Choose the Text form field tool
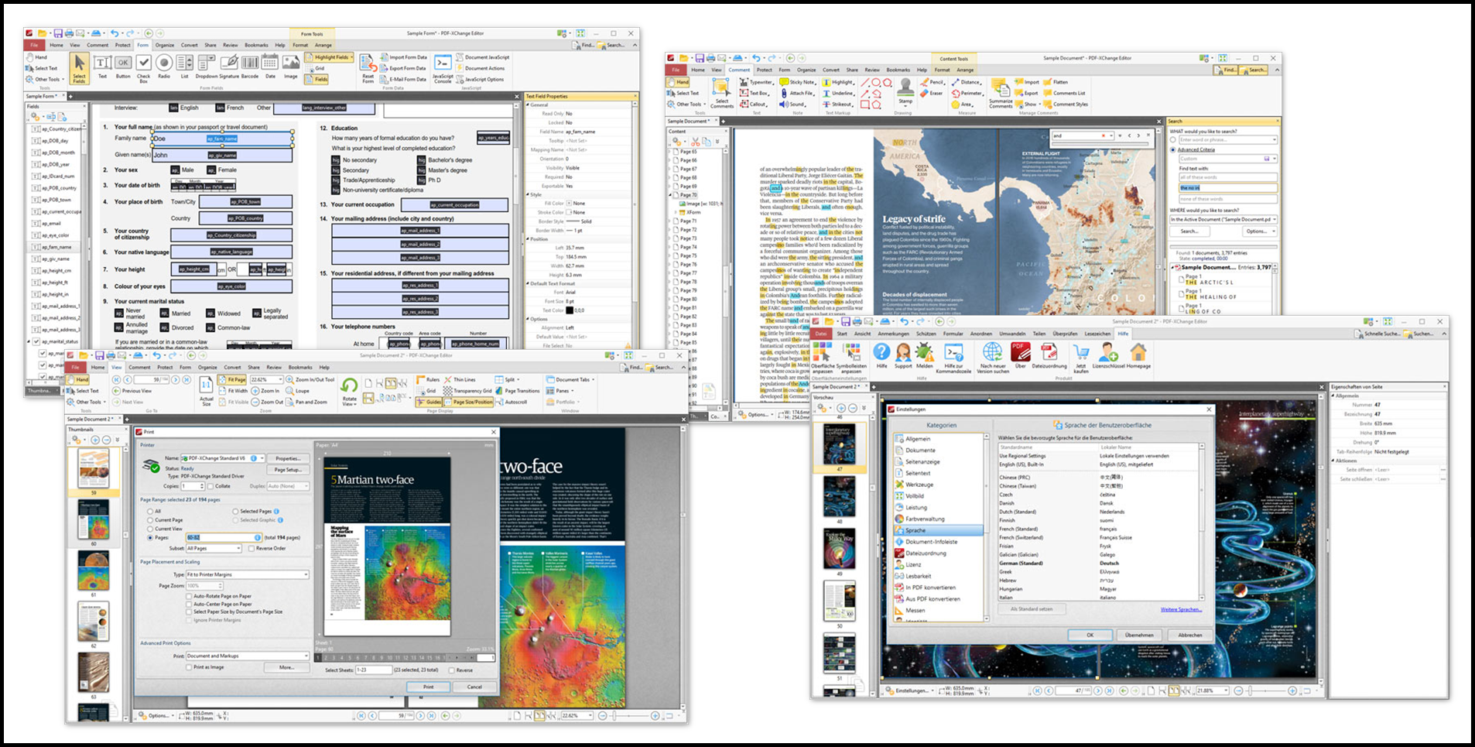The width and height of the screenshot is (1475, 747). [x=102, y=67]
